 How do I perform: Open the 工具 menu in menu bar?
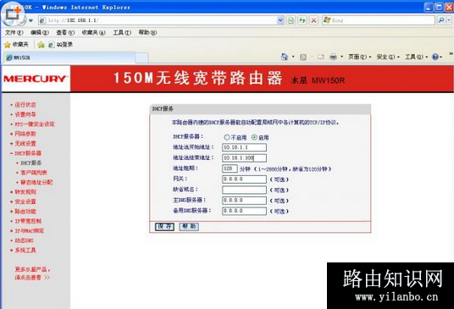(x=122, y=32)
